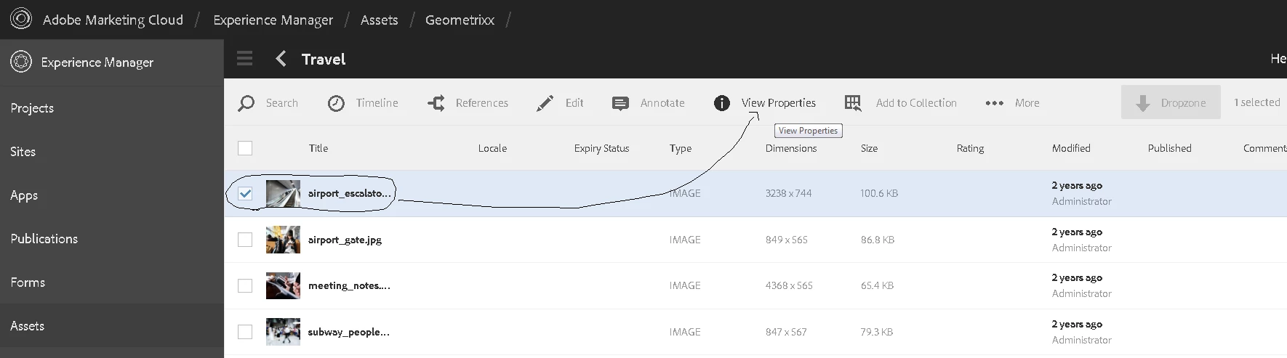
Task: Select Forms in the sidebar
Action: pos(28,282)
